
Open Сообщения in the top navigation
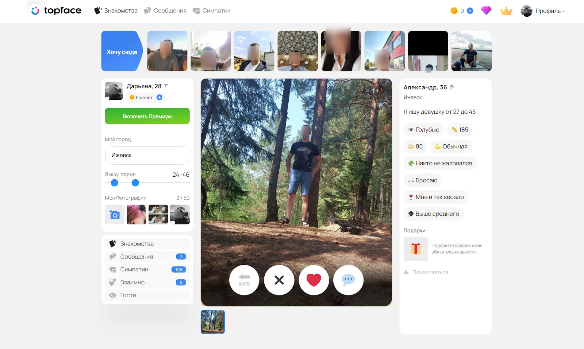click(165, 11)
